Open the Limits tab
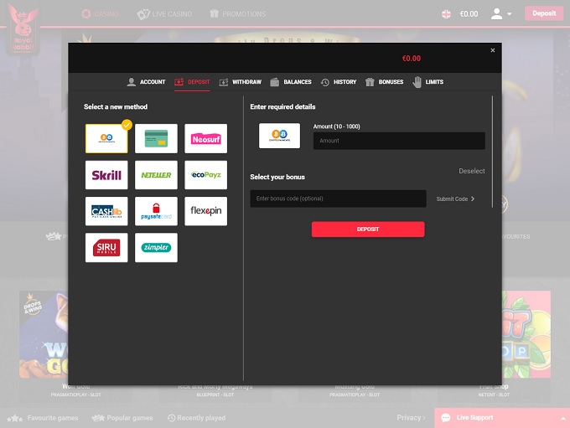The height and width of the screenshot is (428, 570). [x=427, y=82]
